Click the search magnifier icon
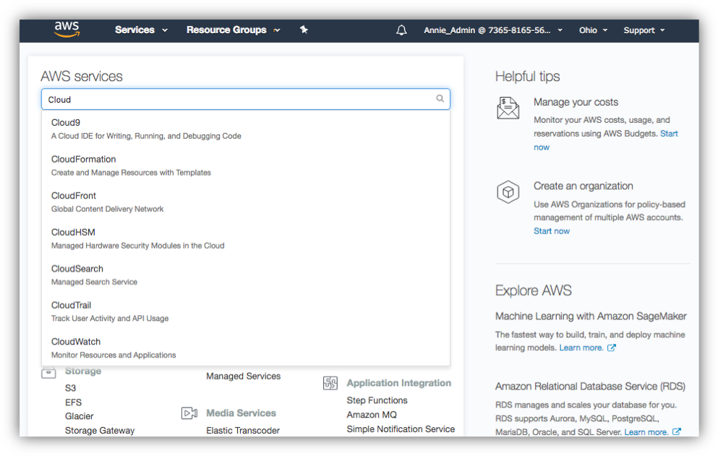Screen dimensions: 718x456 440,98
